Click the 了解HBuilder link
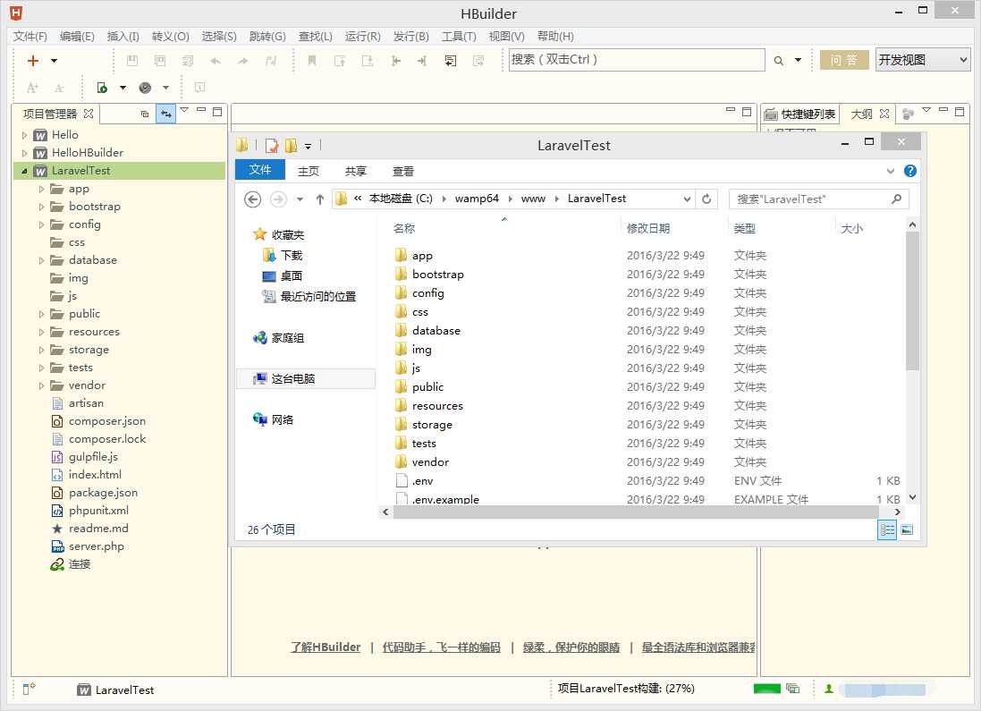The width and height of the screenshot is (981, 711). 326,648
